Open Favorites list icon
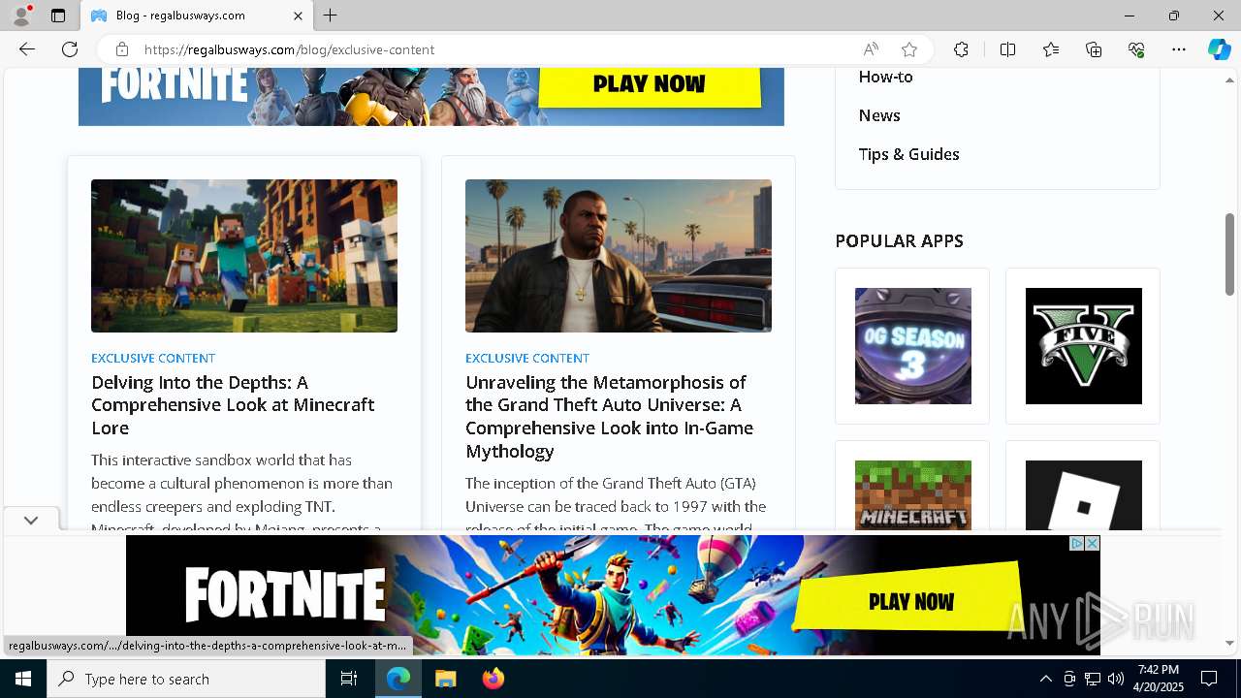The height and width of the screenshot is (698, 1241). click(1051, 49)
